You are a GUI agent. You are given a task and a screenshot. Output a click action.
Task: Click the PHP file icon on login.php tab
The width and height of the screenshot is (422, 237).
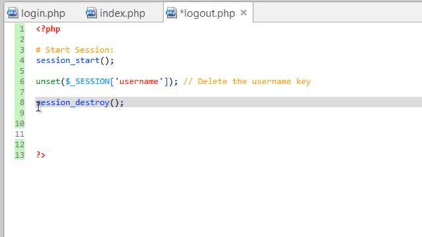(x=13, y=13)
